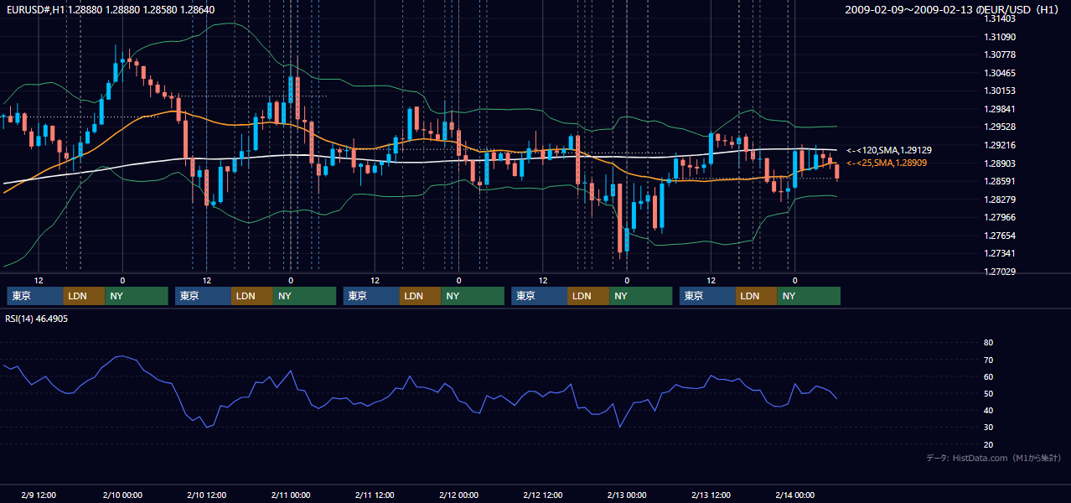The width and height of the screenshot is (1071, 503).
Task: Click RSI scale value 40
Action: pos(988,410)
